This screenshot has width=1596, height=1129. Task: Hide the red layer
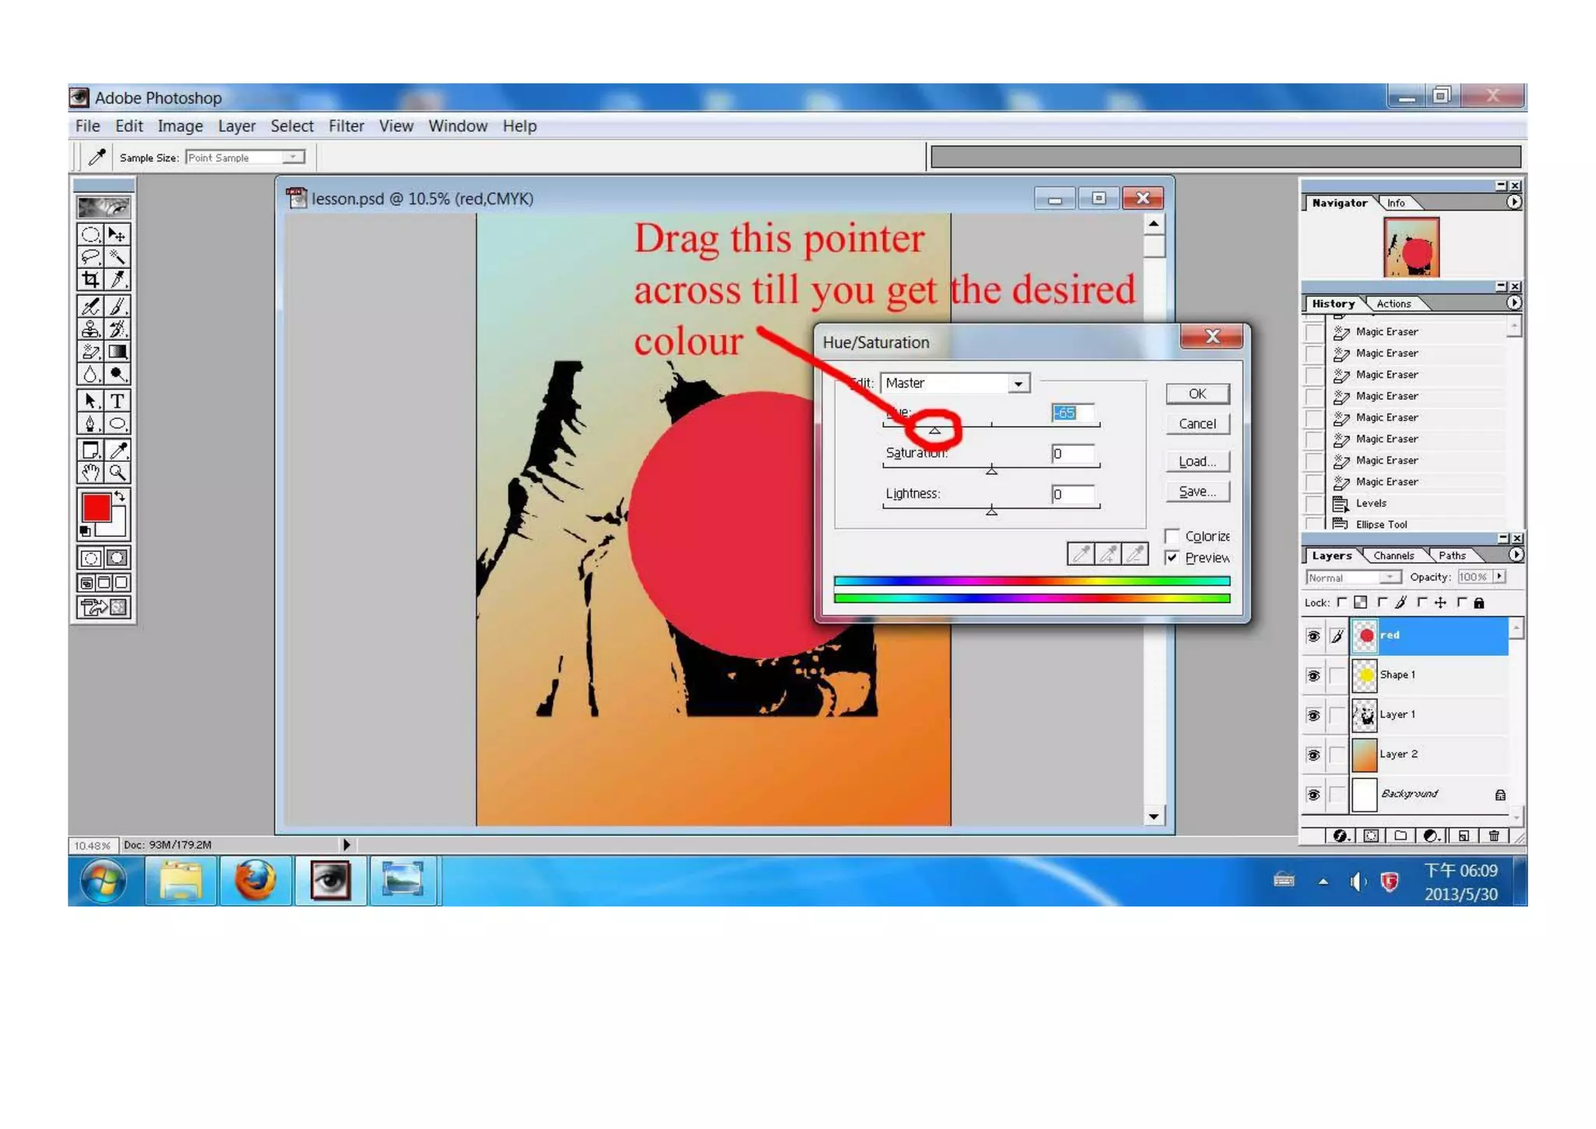pyautogui.click(x=1313, y=636)
